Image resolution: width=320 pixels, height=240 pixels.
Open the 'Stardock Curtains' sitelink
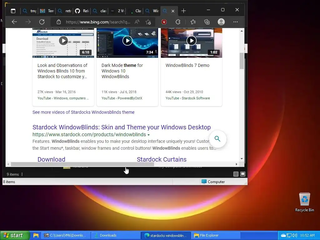tap(162, 159)
